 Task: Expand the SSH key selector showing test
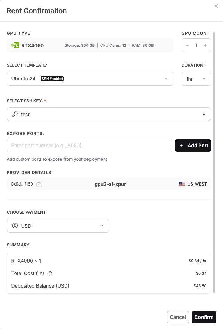pos(109,114)
